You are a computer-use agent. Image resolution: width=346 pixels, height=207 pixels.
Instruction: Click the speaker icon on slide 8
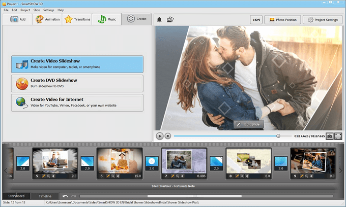246,176
